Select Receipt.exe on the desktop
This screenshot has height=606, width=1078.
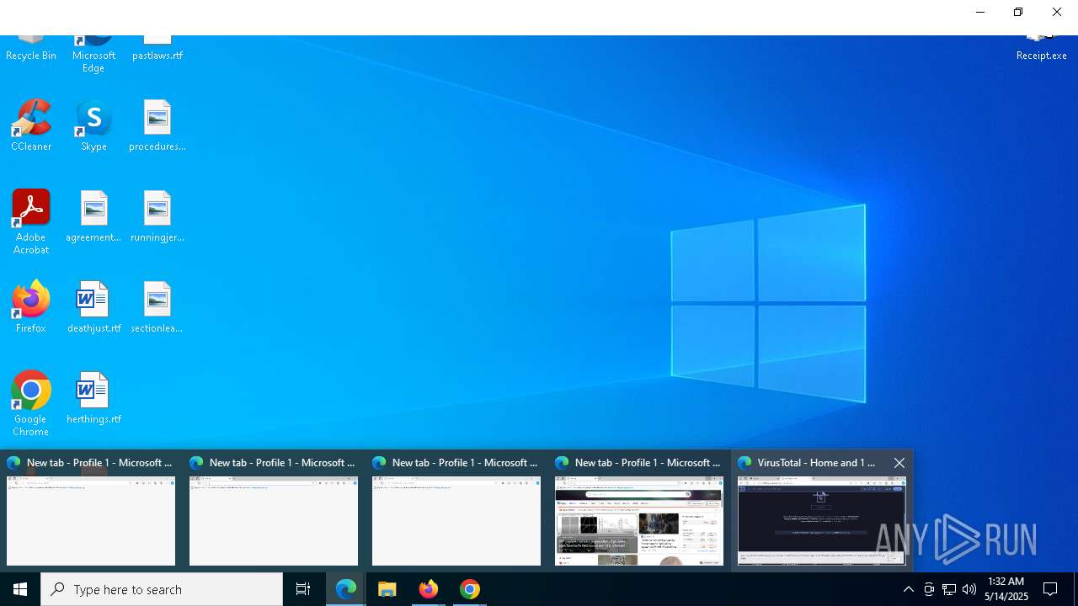pyautogui.click(x=1041, y=49)
